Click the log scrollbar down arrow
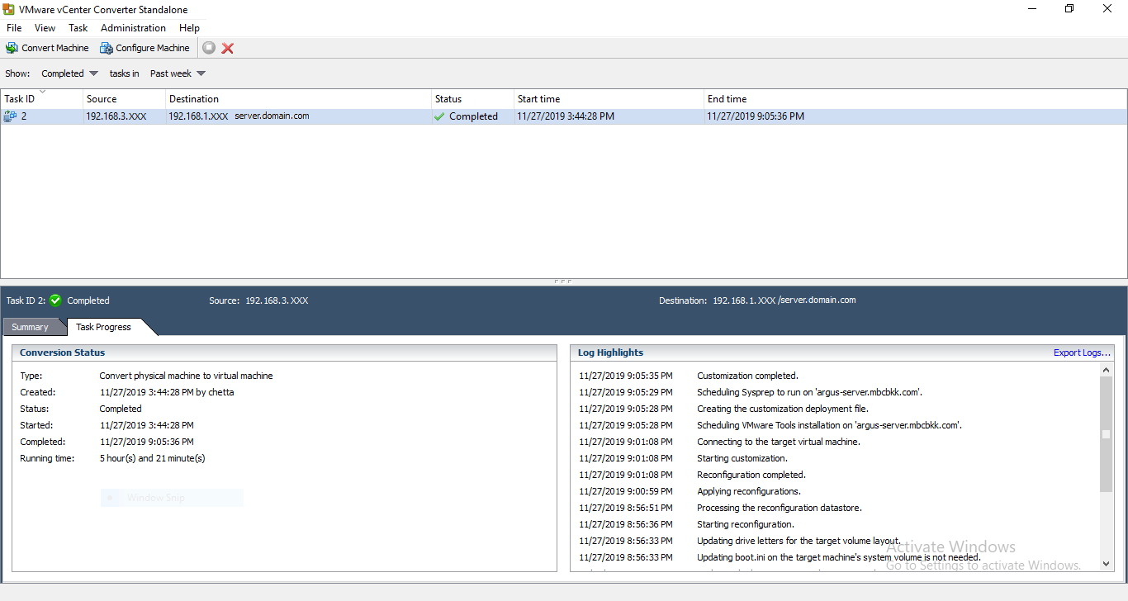Screen dimensions: 1128x601 pos(1107,564)
